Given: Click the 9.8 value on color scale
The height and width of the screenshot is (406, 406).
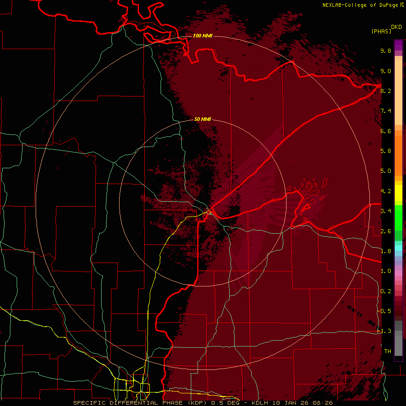Looking at the screenshot, I should (x=386, y=51).
